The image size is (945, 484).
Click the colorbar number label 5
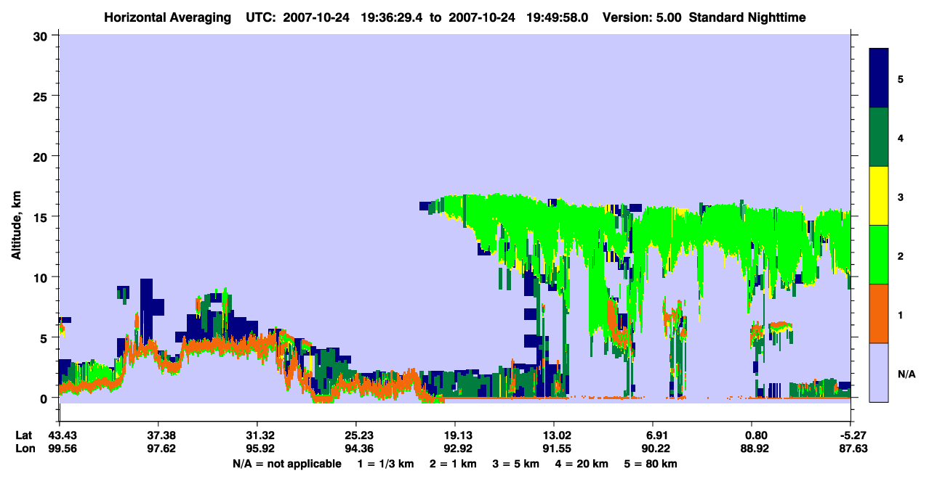[x=901, y=79]
